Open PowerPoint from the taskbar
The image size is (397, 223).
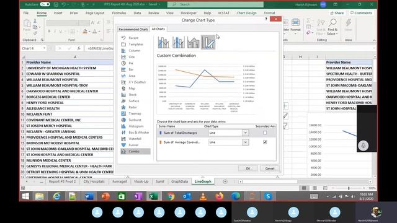(x=105, y=196)
